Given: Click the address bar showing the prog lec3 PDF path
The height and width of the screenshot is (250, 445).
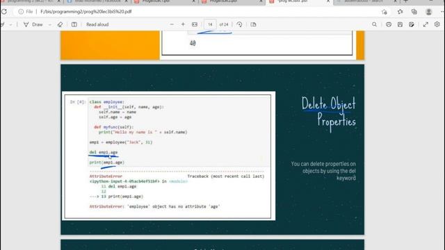Looking at the screenshot, I should [86, 12].
